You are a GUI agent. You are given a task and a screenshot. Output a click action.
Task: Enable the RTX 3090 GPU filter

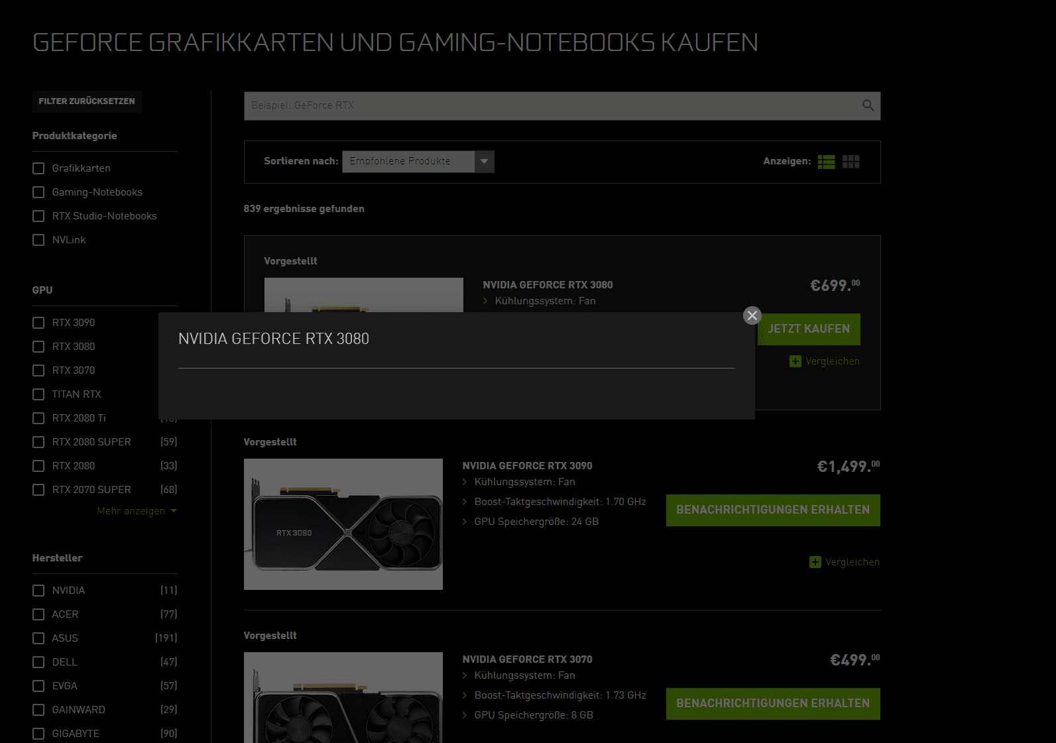pyautogui.click(x=38, y=323)
